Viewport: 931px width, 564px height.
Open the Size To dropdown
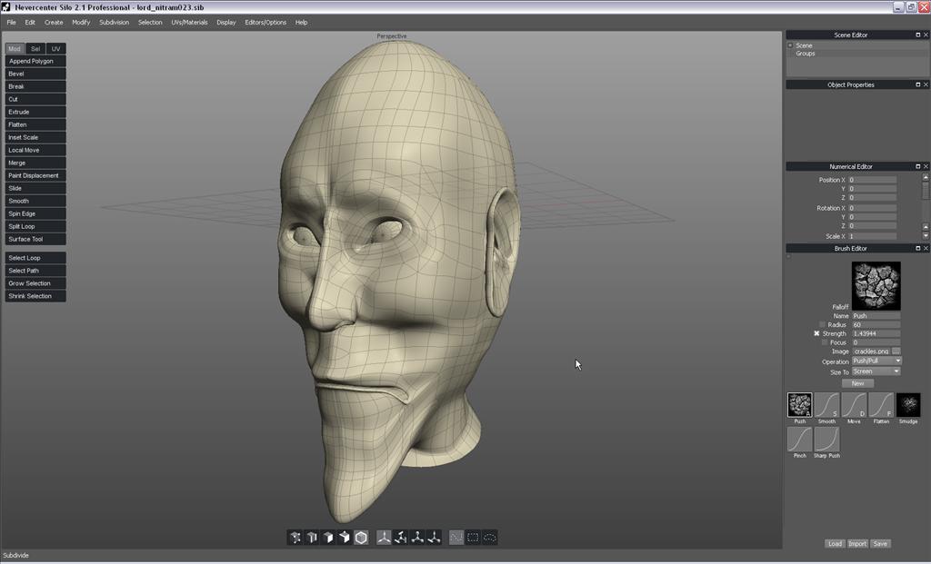click(876, 371)
